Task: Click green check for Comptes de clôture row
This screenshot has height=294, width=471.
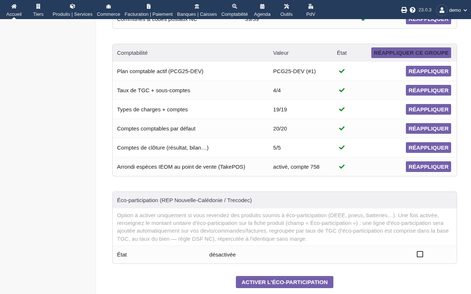Action: pyautogui.click(x=342, y=147)
